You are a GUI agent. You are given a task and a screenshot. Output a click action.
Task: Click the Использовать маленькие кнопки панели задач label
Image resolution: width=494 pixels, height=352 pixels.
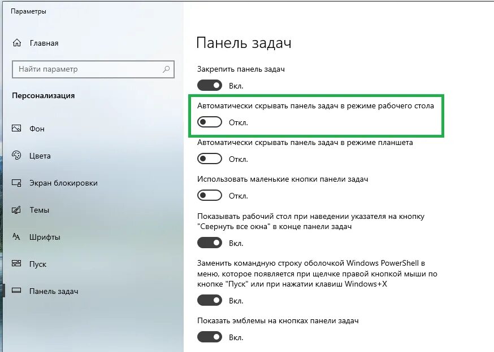[283, 179]
